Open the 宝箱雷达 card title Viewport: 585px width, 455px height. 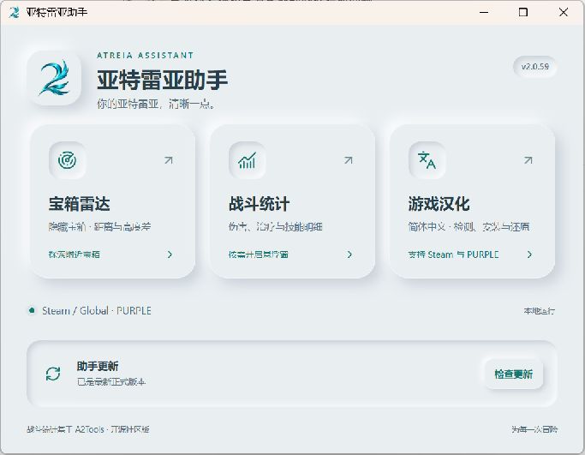click(x=79, y=204)
